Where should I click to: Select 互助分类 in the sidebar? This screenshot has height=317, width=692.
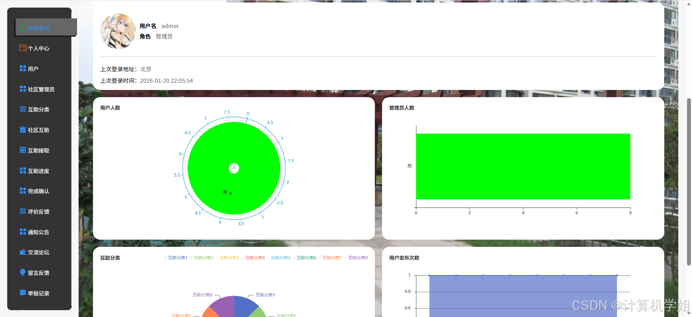tap(39, 109)
